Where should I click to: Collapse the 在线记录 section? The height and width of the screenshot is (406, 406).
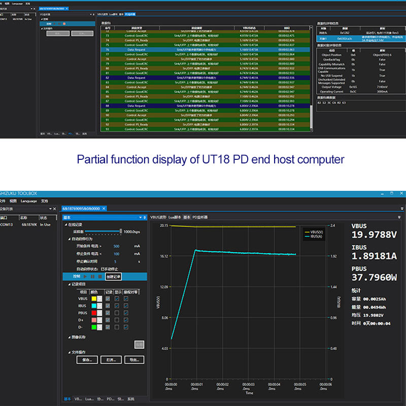pos(65,224)
